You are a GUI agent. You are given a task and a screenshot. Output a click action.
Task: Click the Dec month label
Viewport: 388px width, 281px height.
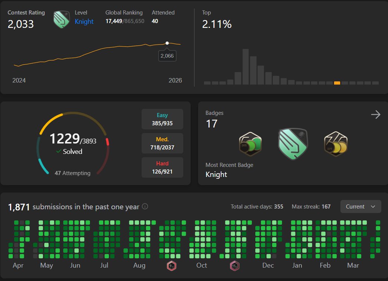268,265
